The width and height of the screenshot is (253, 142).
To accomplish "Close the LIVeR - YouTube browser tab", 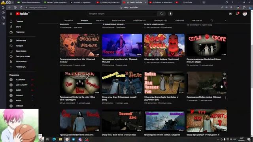I will coord(145,2).
